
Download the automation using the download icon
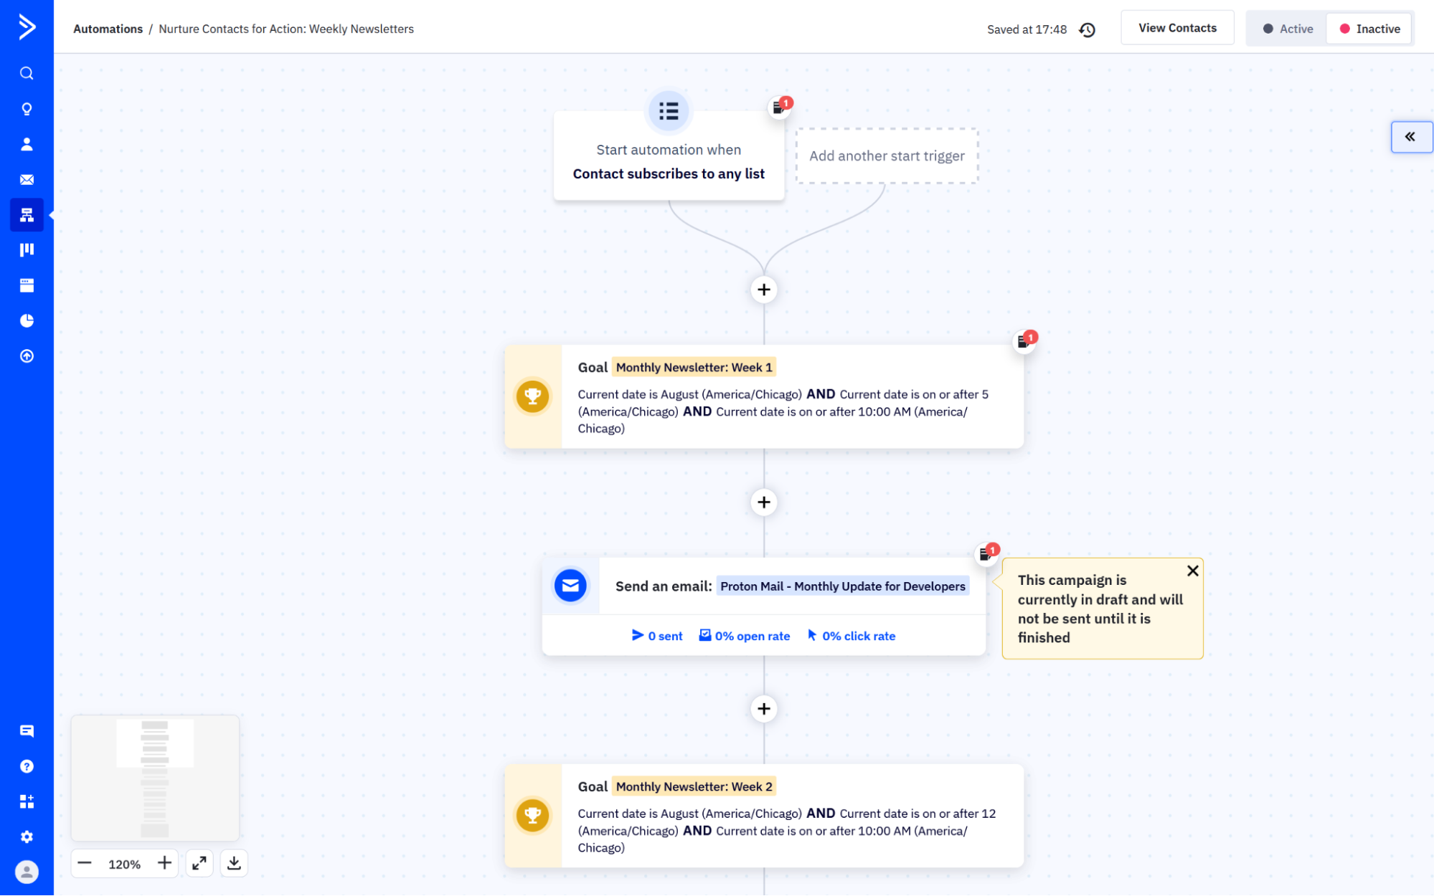[233, 863]
